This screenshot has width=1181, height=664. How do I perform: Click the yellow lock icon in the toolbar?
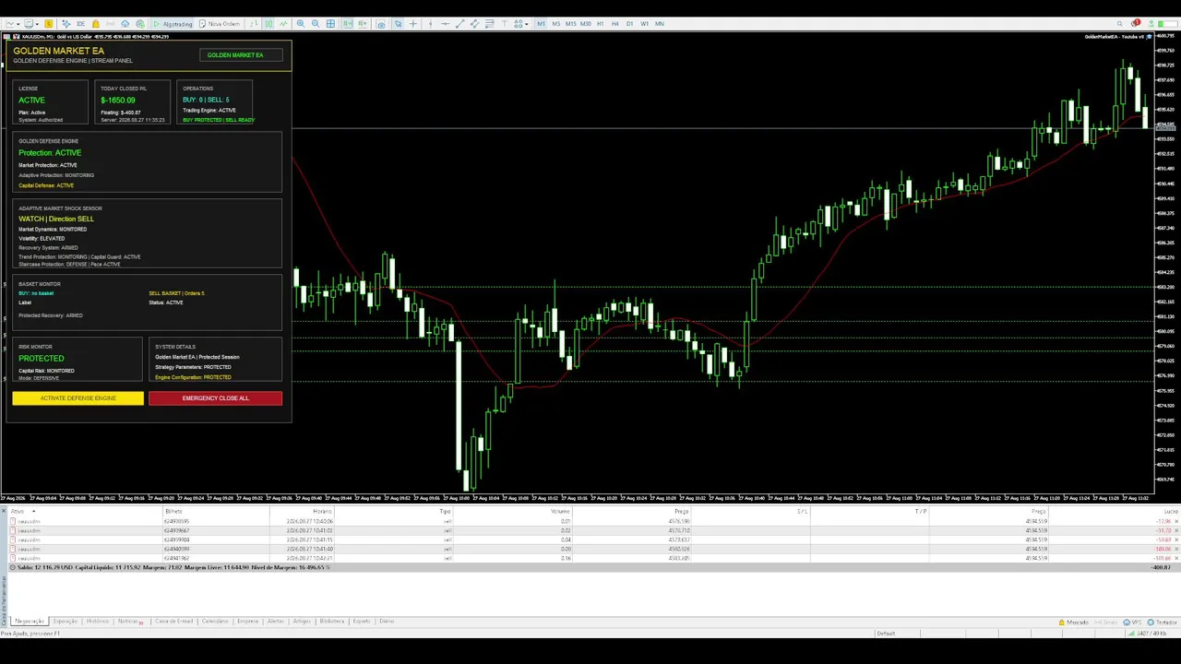(95, 24)
